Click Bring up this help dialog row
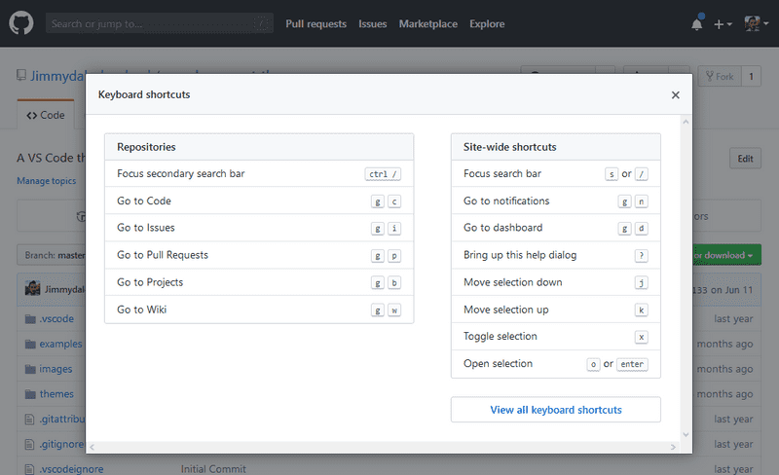 coord(555,255)
